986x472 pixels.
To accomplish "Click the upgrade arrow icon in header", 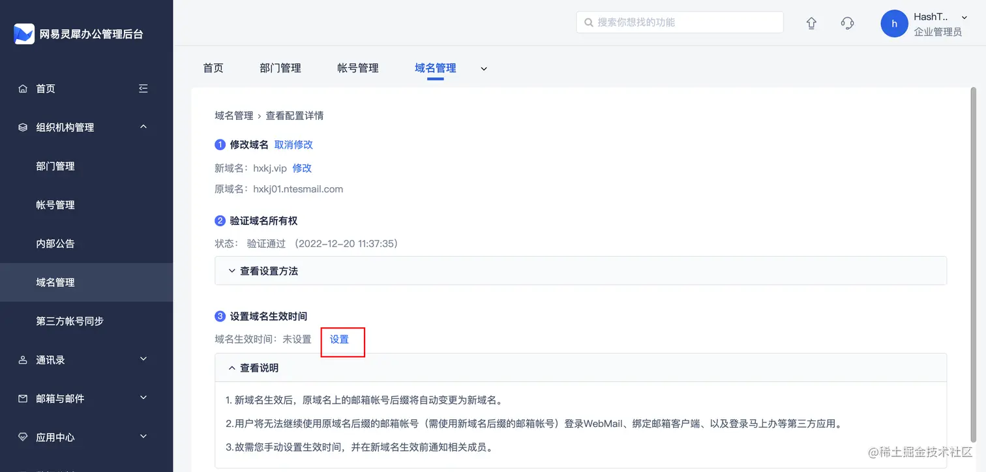I will click(x=811, y=23).
